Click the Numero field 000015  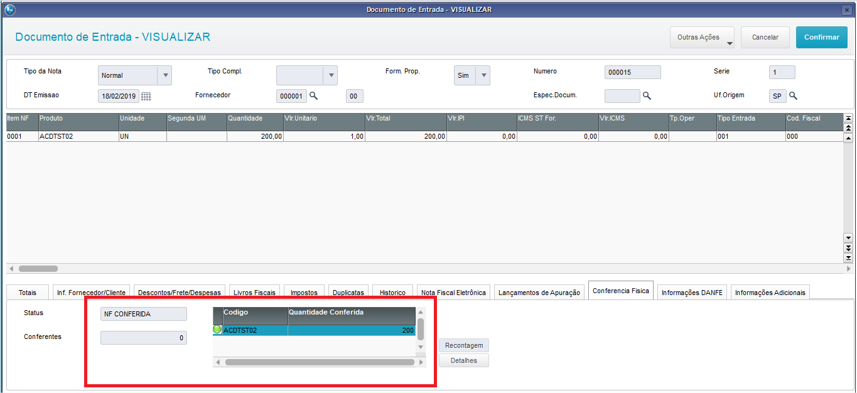click(x=633, y=72)
